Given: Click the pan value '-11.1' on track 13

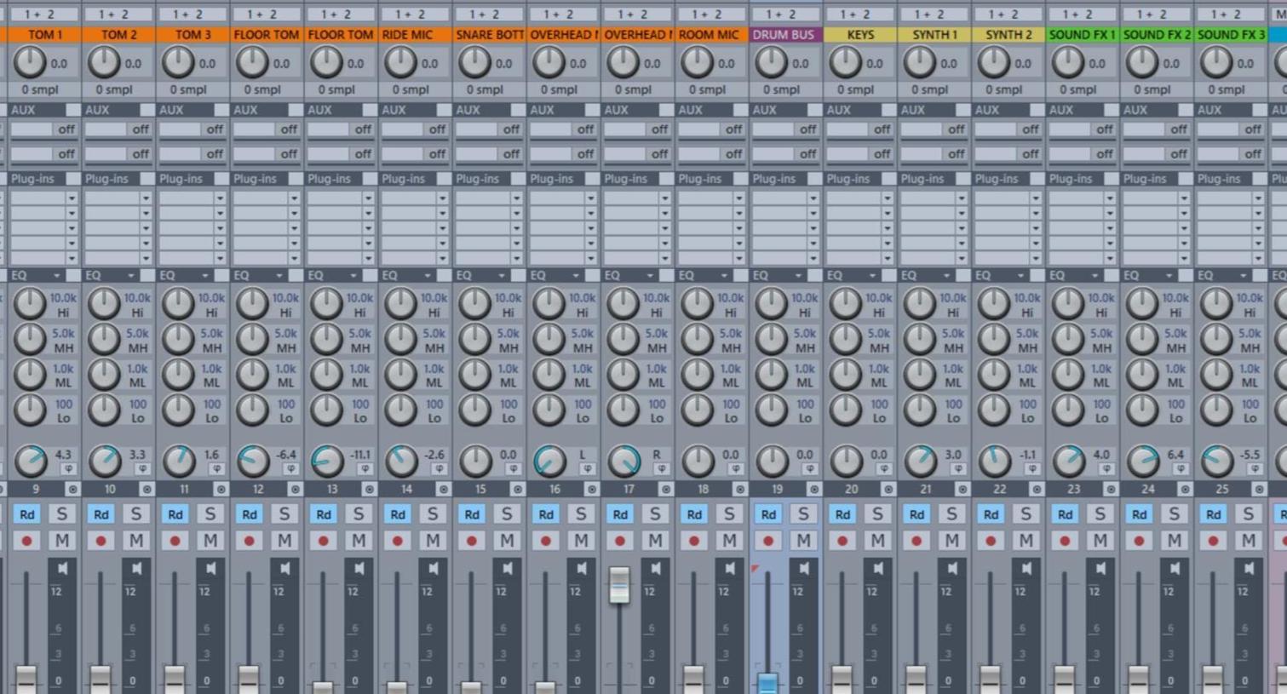Looking at the screenshot, I should [x=360, y=455].
